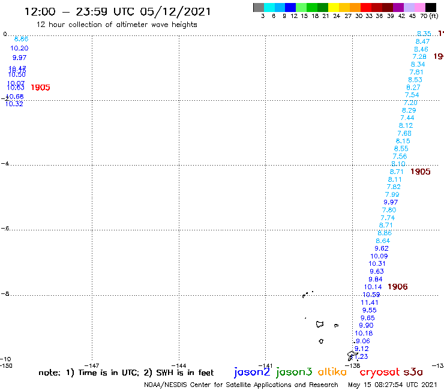The width and height of the screenshot is (444, 390).
Task: Click the '12:00 – 23:59 UTC 05/12/2021' title
Action: (118, 11)
